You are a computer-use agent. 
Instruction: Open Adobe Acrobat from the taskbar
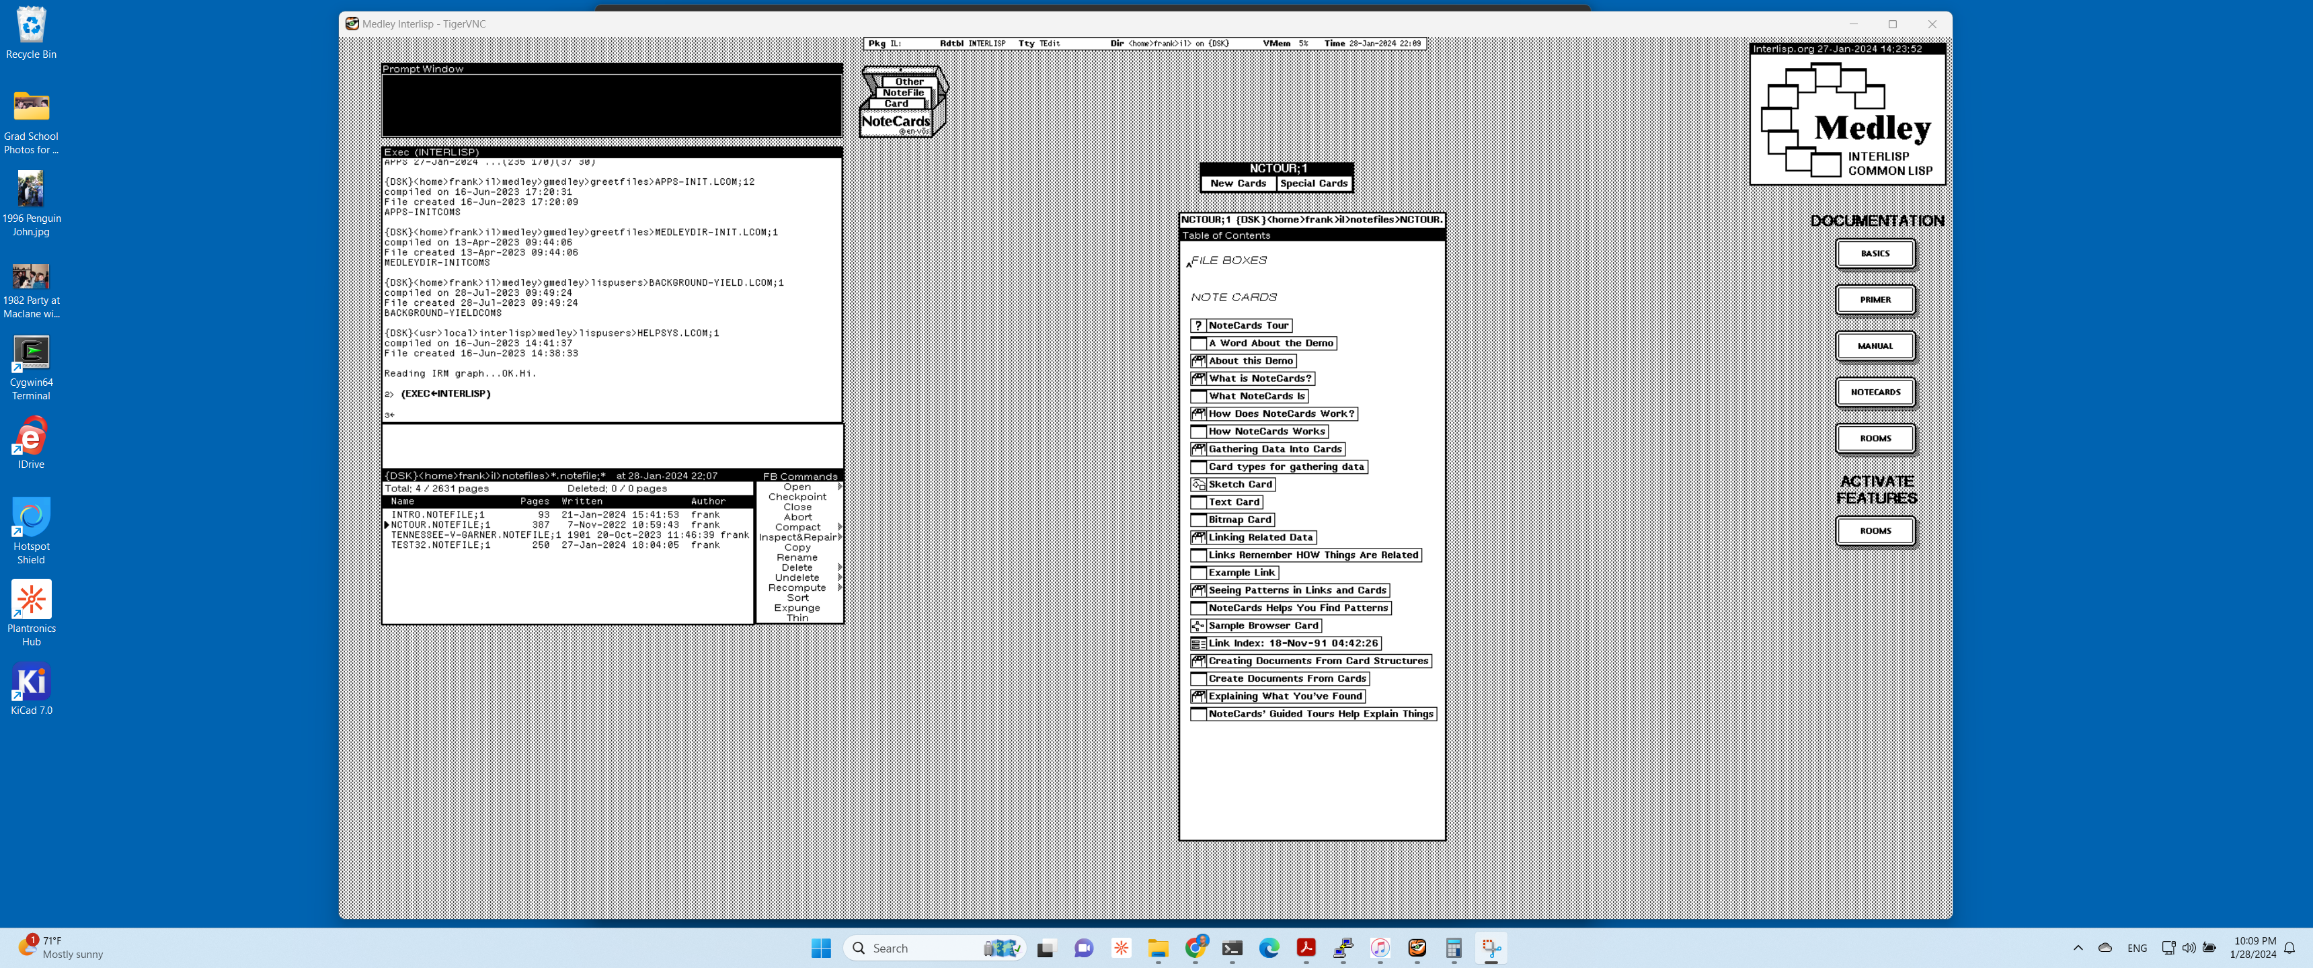click(x=1306, y=947)
